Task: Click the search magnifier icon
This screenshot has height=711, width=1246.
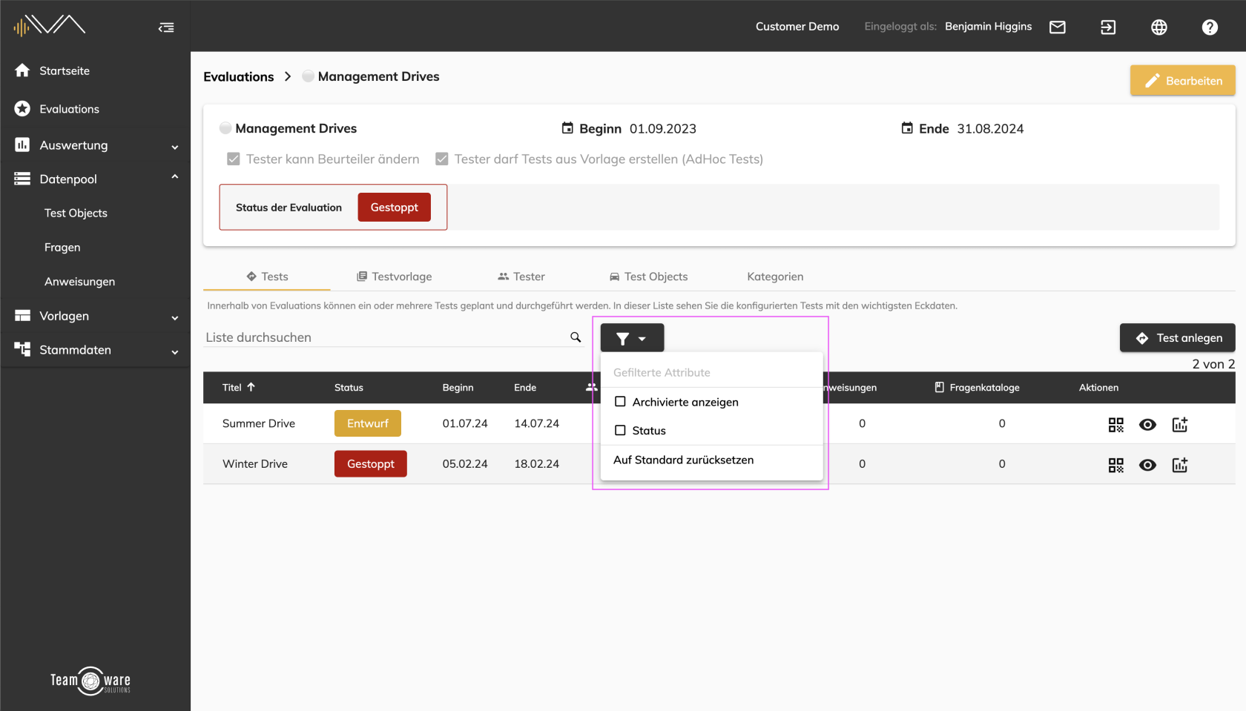Action: [576, 337]
